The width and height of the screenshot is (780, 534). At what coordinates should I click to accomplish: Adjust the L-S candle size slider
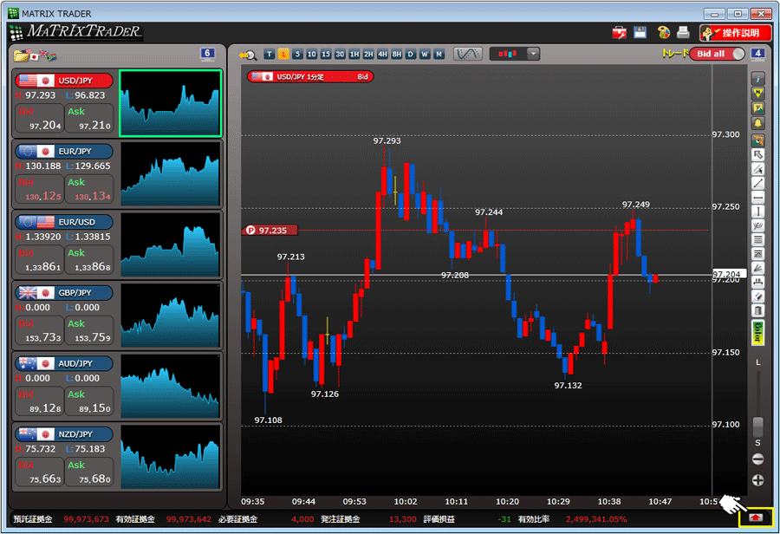757,428
